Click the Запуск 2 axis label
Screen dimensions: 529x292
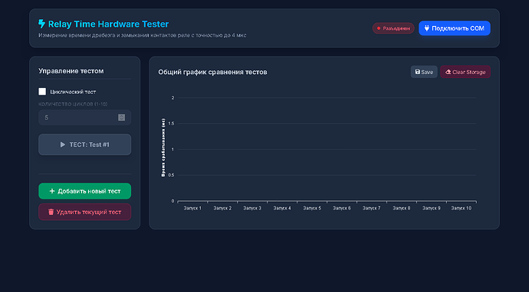click(222, 208)
